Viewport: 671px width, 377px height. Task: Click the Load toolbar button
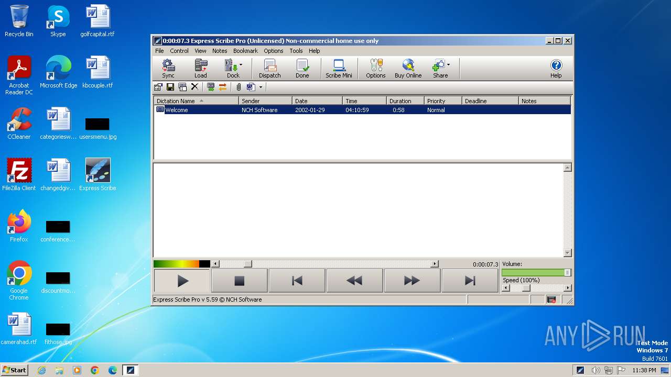[200, 69]
